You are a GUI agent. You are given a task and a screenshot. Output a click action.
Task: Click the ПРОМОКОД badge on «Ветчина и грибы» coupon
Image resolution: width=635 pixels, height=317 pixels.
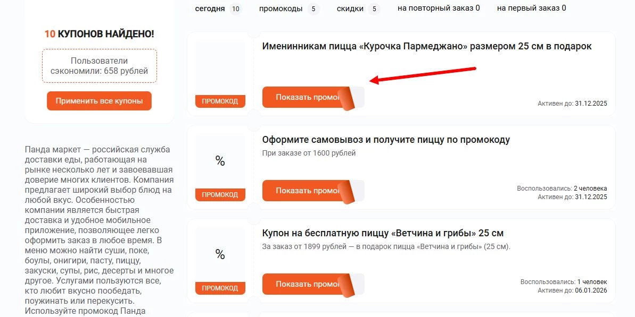point(220,288)
